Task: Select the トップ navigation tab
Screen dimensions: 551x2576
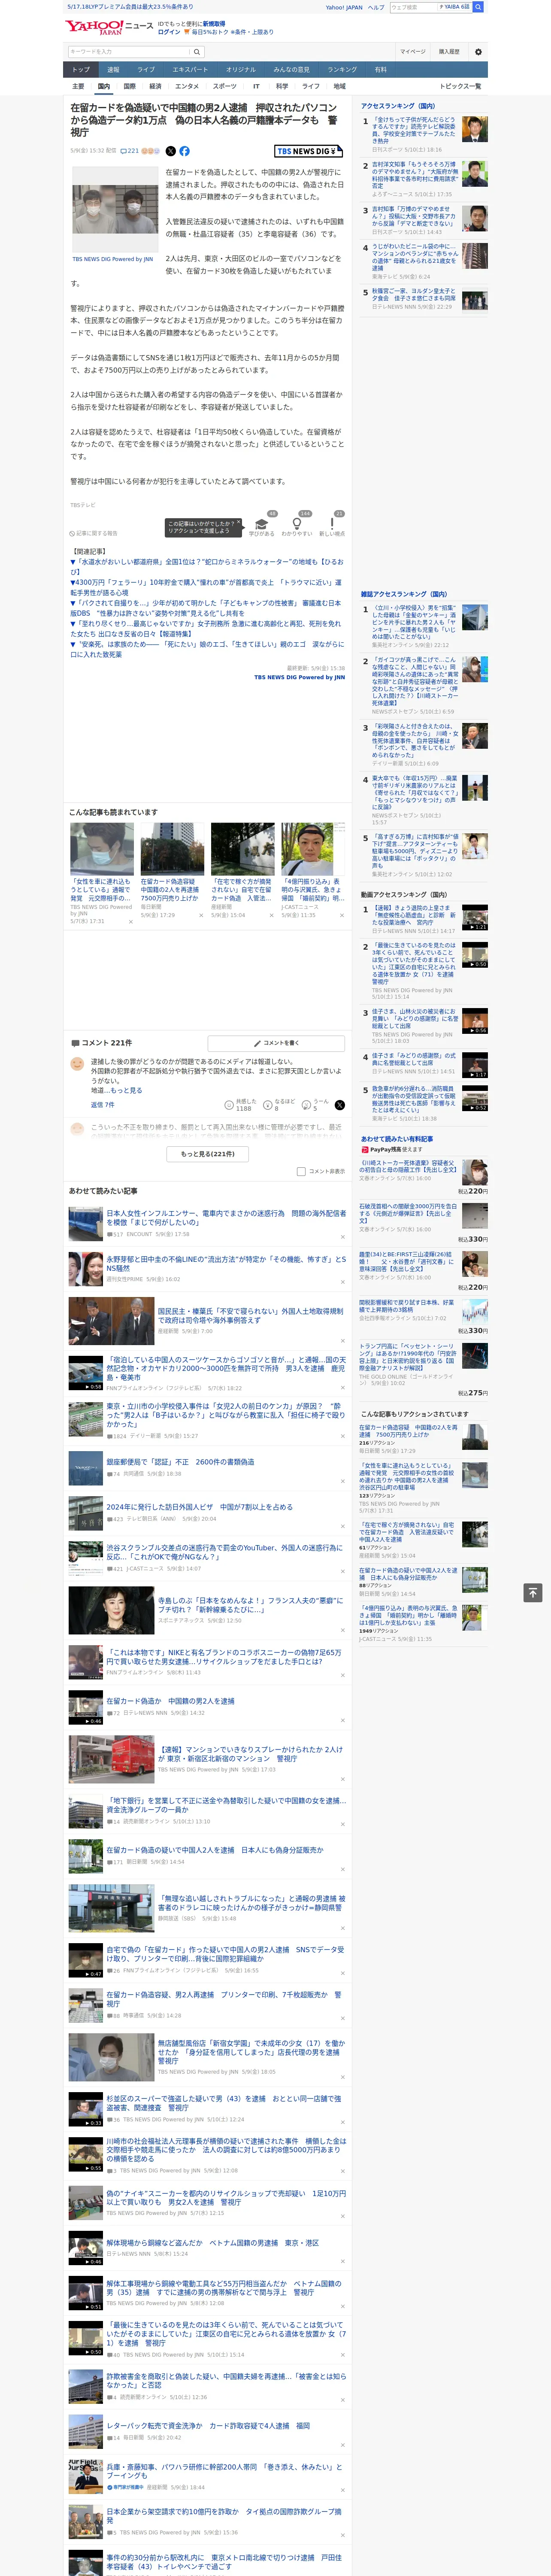Action: 81,70
